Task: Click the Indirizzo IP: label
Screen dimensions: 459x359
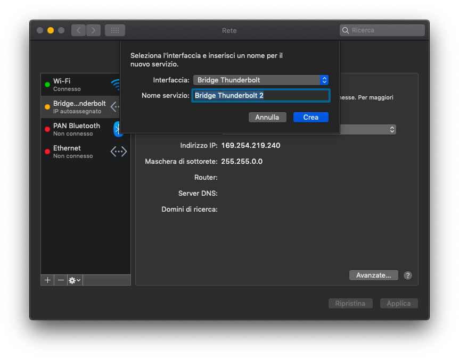Action: click(x=199, y=146)
